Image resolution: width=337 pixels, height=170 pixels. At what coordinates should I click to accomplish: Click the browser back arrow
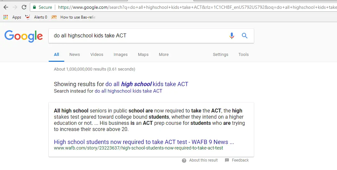6,7
